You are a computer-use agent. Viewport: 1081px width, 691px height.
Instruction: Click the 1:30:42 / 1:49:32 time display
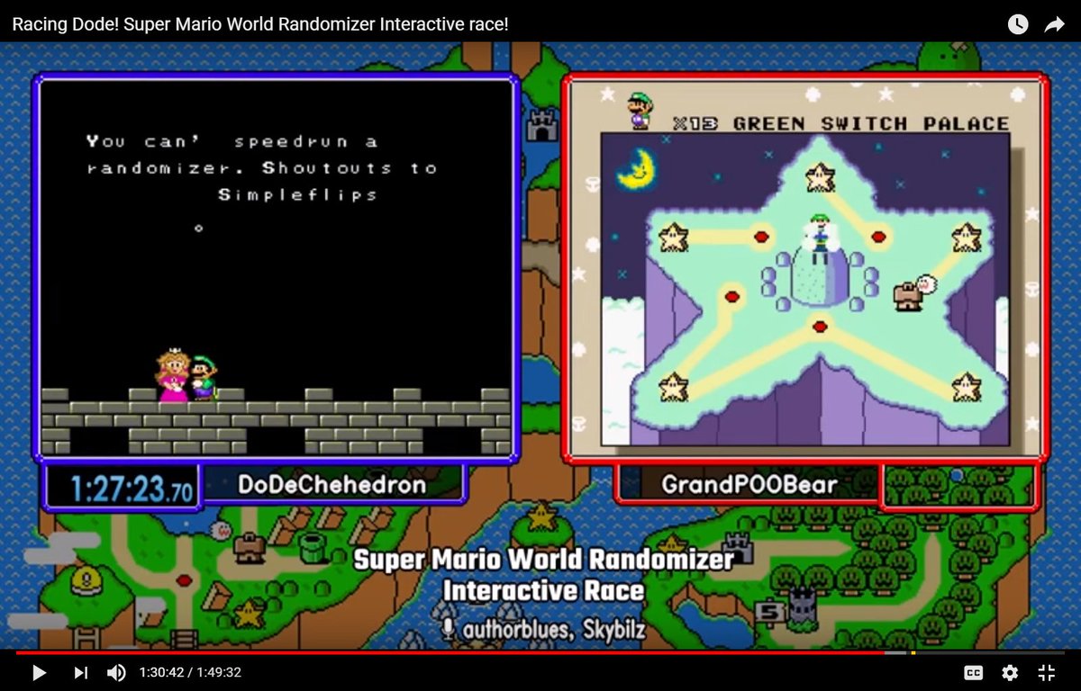(x=190, y=672)
